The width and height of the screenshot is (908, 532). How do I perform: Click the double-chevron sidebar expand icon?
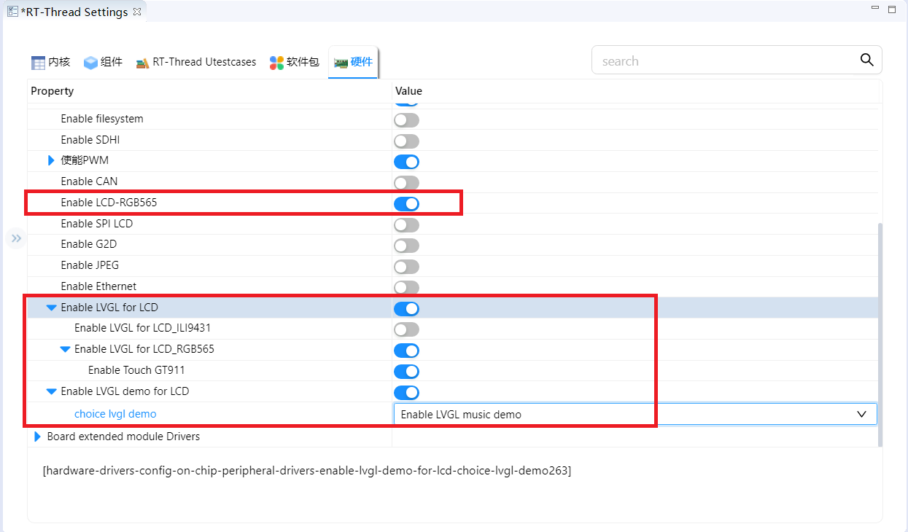coord(16,238)
